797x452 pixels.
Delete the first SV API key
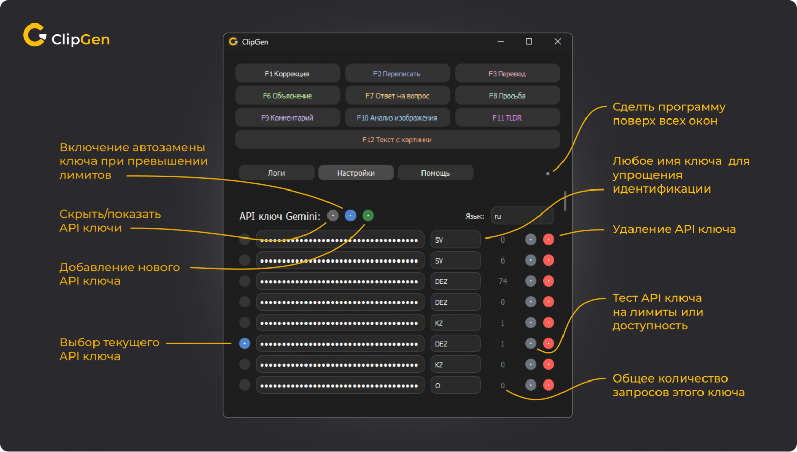pyautogui.click(x=548, y=240)
